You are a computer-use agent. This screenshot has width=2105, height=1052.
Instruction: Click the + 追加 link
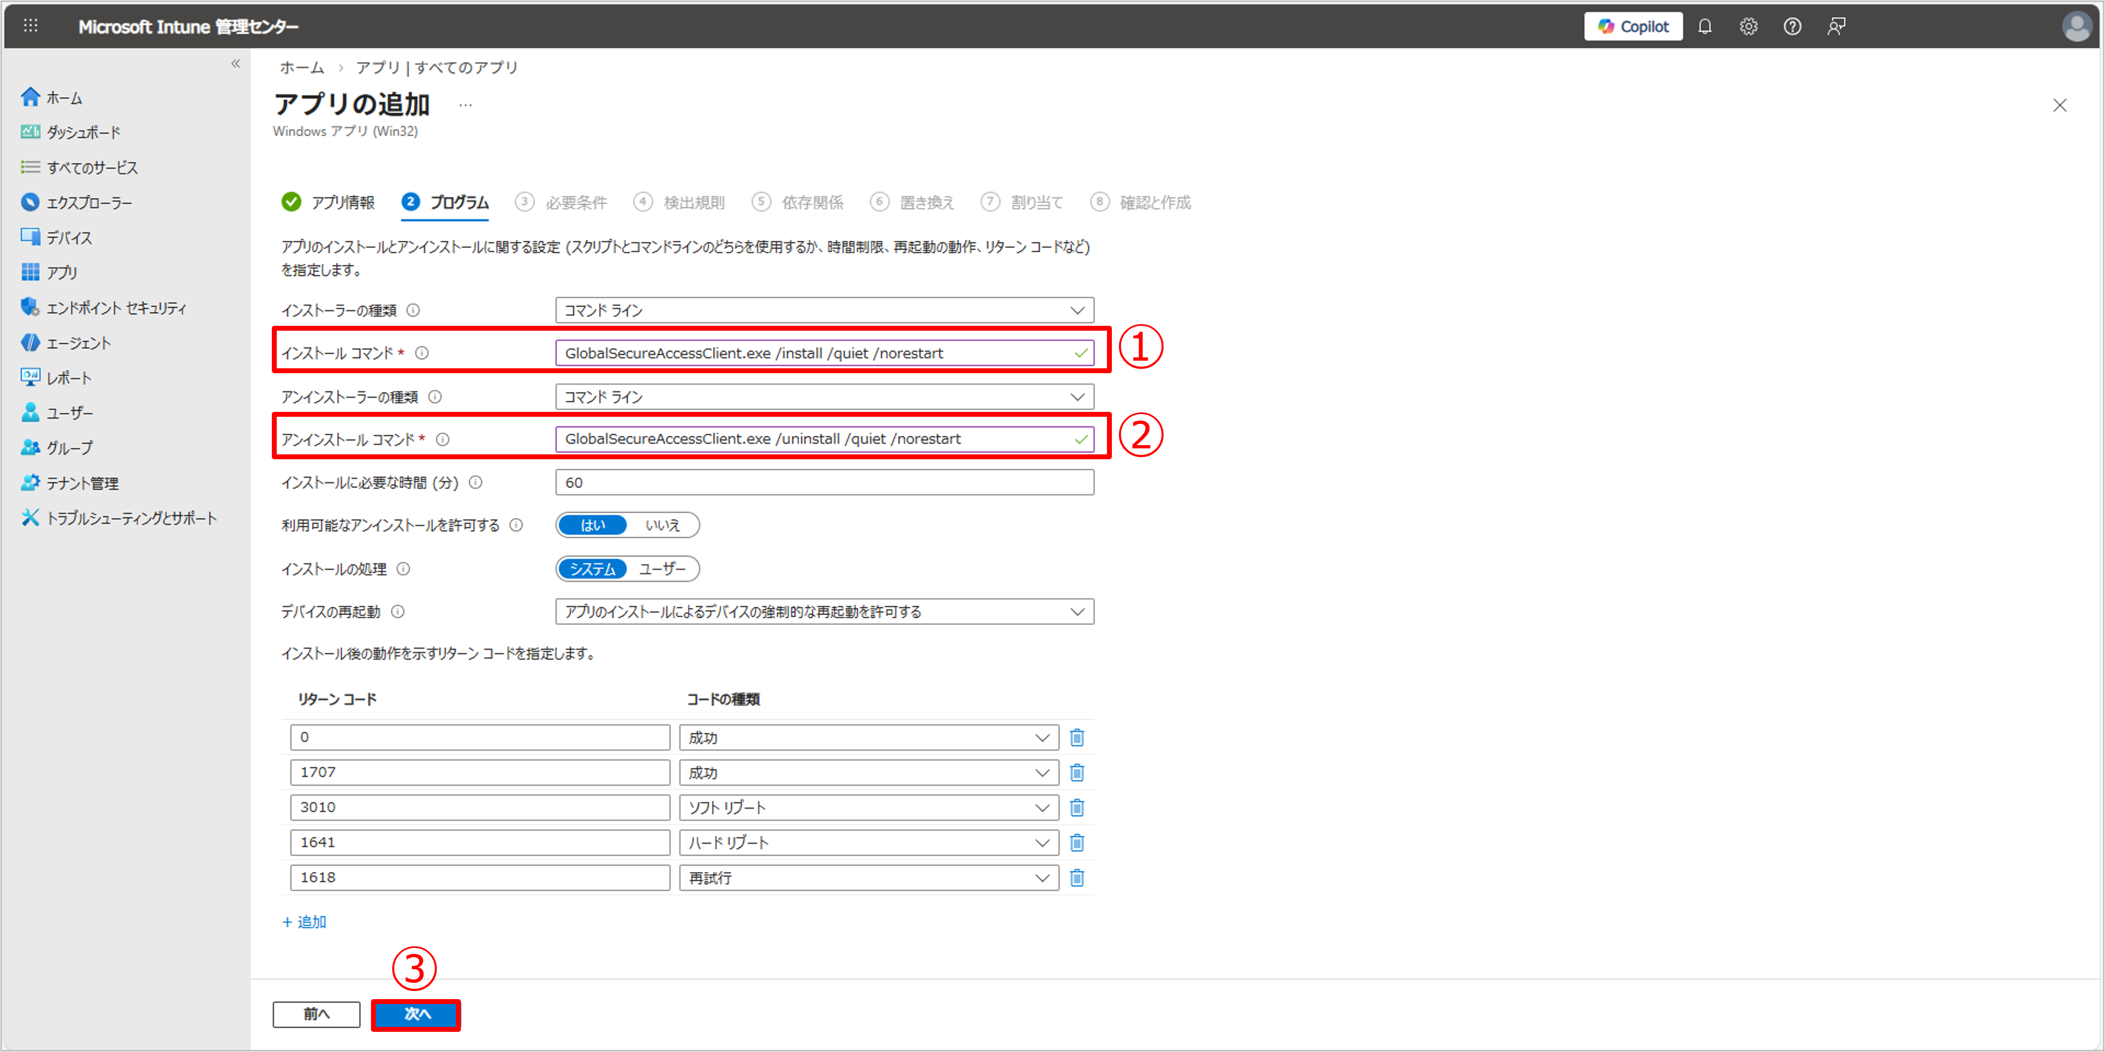(304, 922)
